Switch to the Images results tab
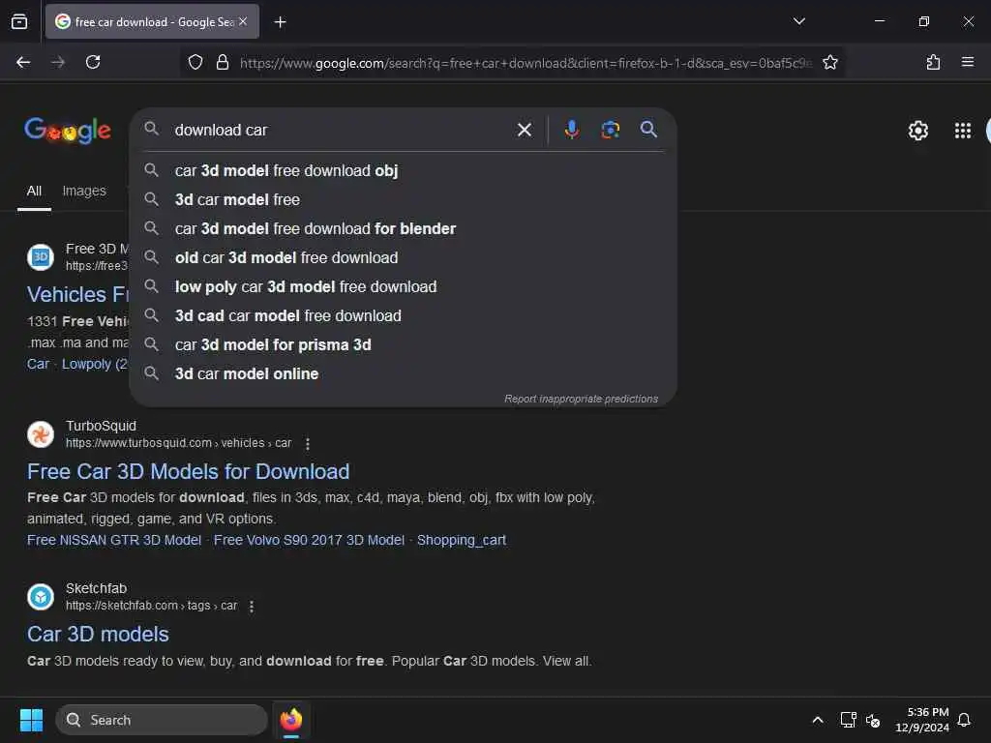This screenshot has height=743, width=991. pyautogui.click(x=84, y=191)
